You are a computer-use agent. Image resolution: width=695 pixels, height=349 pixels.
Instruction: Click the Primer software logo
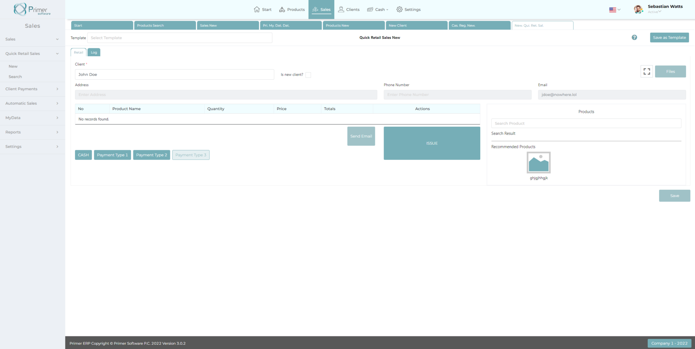[x=32, y=9]
